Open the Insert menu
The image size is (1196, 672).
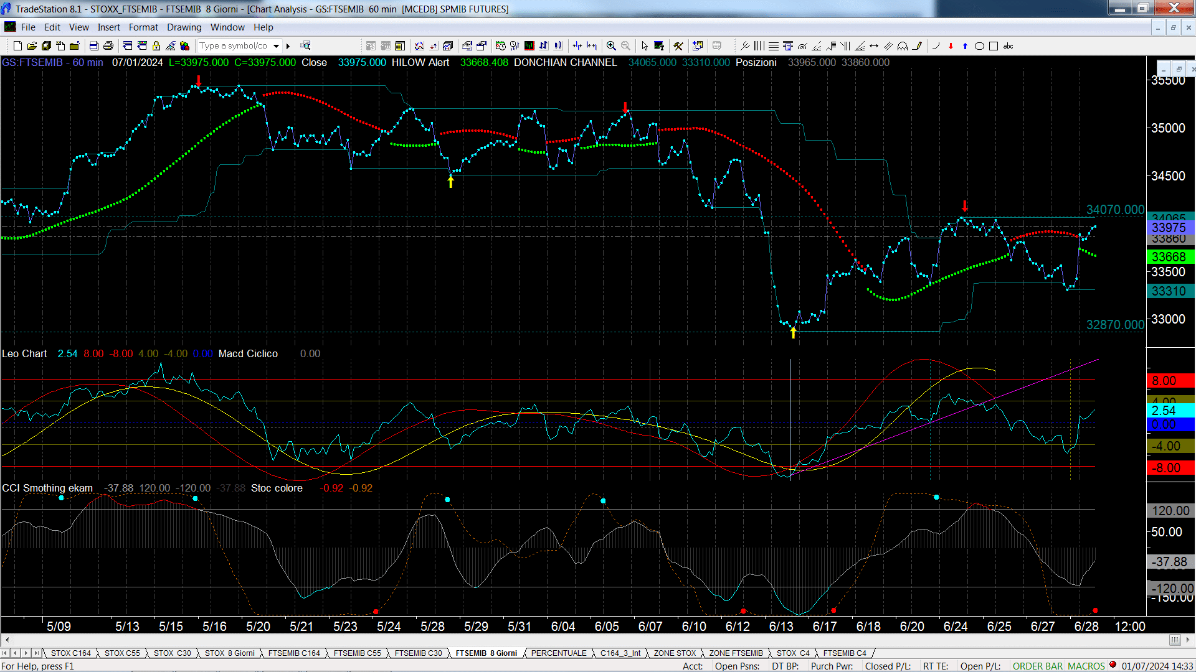coord(109,27)
